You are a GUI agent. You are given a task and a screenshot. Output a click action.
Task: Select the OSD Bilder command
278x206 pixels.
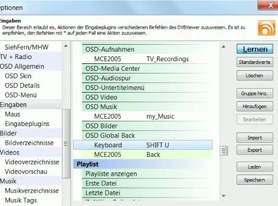coord(147,126)
